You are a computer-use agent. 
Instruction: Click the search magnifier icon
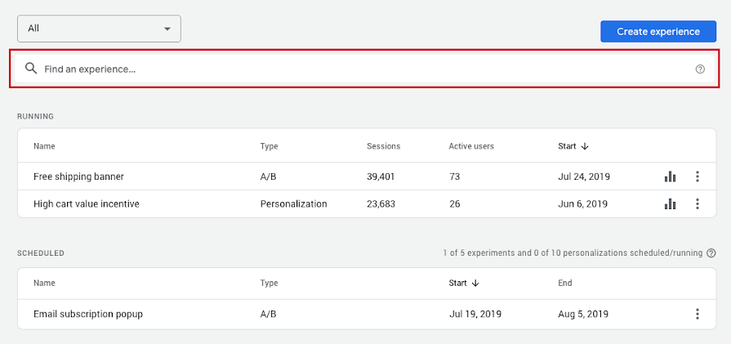coord(31,69)
